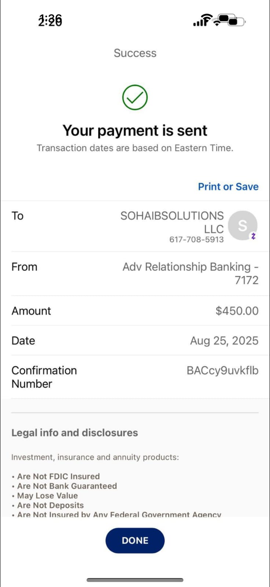Image resolution: width=270 pixels, height=587 pixels.
Task: Tap the Your payment is sent heading
Action: coord(135,130)
